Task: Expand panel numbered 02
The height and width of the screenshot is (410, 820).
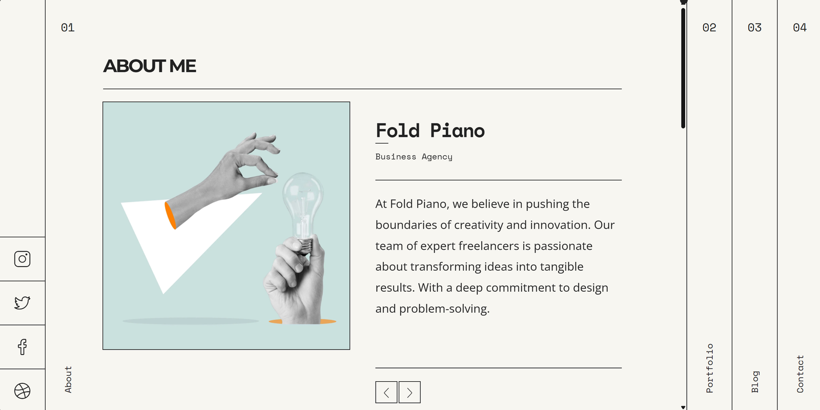Action: tap(709, 28)
